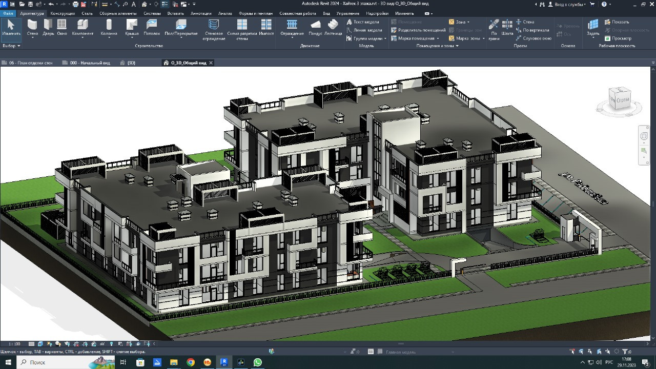Choose Стеновое ограждение curtain system tool

click(x=214, y=30)
